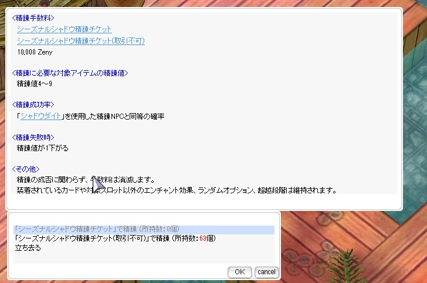Click the 精錬値4~9 text

(x=34, y=84)
